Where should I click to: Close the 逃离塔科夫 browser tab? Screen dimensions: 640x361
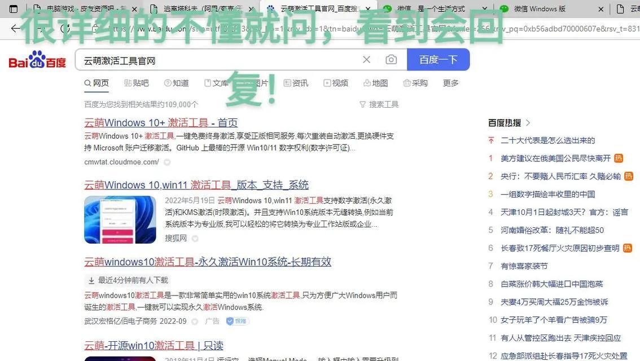point(251,9)
